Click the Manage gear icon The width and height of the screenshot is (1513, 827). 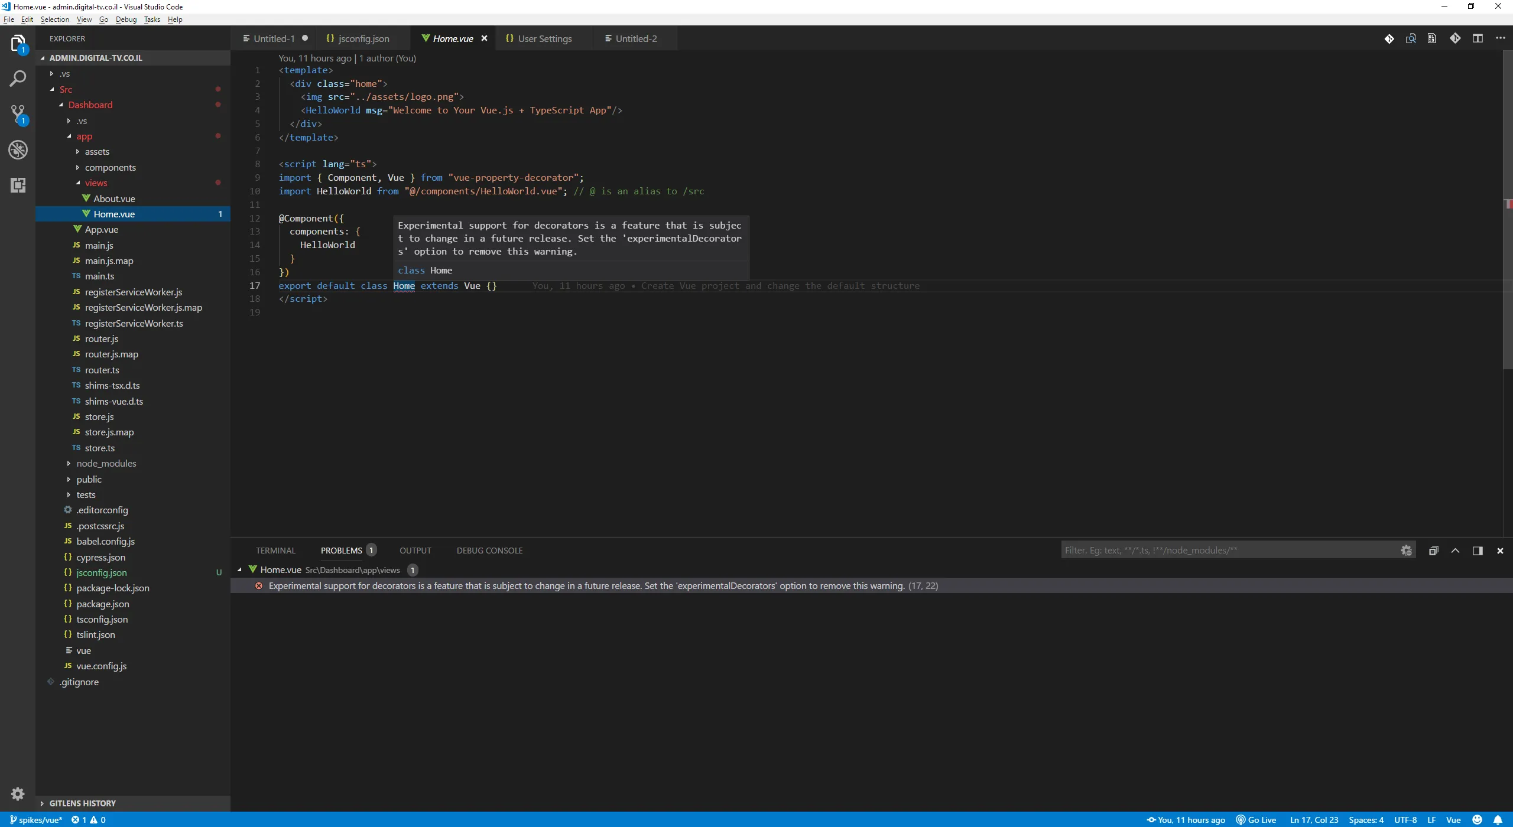click(x=18, y=793)
